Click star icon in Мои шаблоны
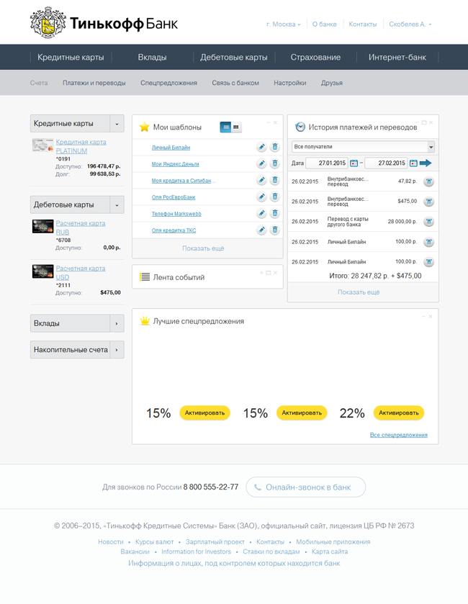 145,127
